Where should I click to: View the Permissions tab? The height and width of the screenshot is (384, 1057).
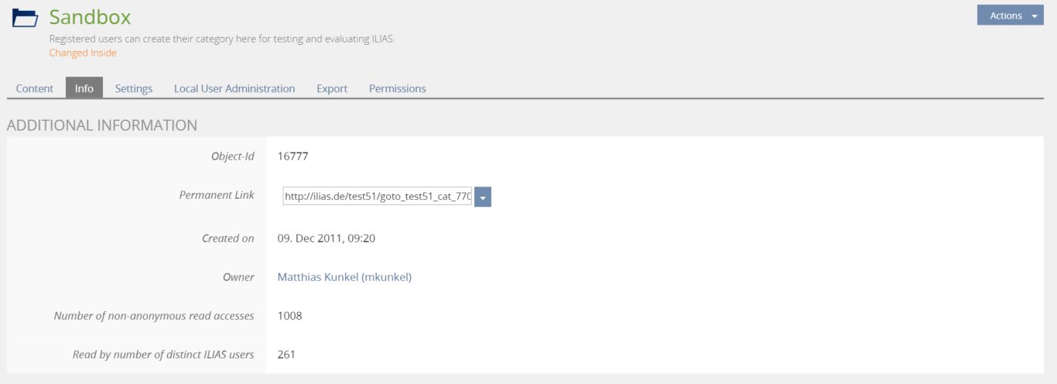[398, 88]
